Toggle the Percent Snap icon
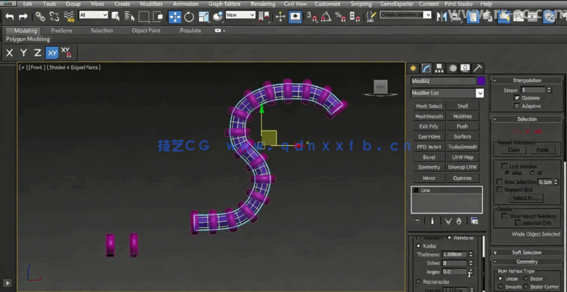This screenshot has width=567, height=292. click(x=340, y=17)
